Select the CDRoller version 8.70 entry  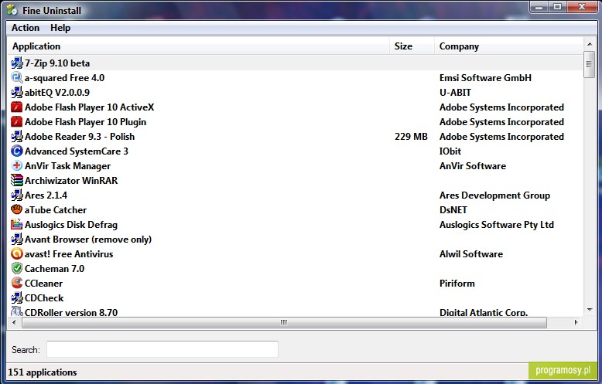[296, 311]
